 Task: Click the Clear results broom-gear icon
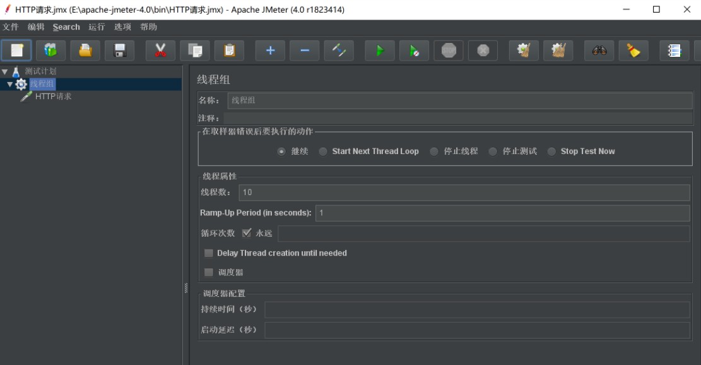coord(524,50)
